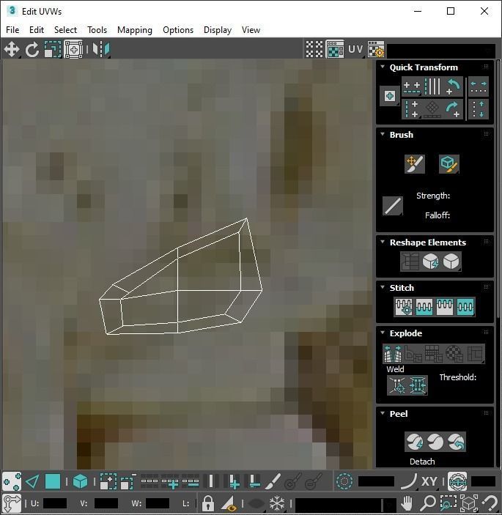502x515 pixels.
Task: Click Align Vertically in Place
Action: coord(412,109)
